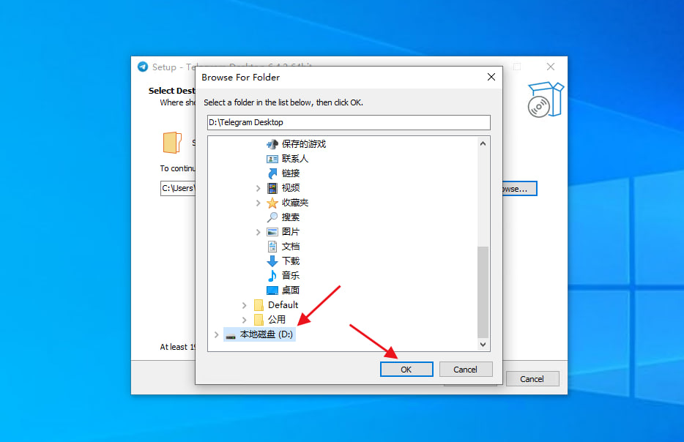Select the 桌面 label
The height and width of the screenshot is (442, 684).
291,291
